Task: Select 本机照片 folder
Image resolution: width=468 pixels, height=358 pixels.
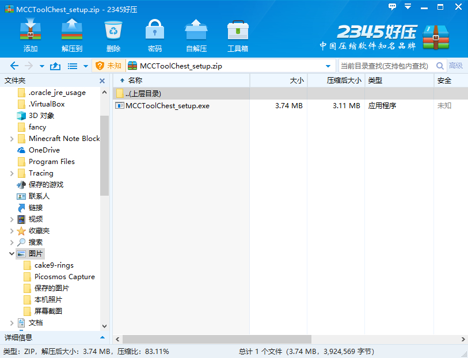Action: point(48,300)
